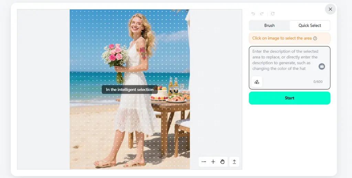The image size is (352, 178).
Task: Select the hand pan tool
Action: coord(222,162)
